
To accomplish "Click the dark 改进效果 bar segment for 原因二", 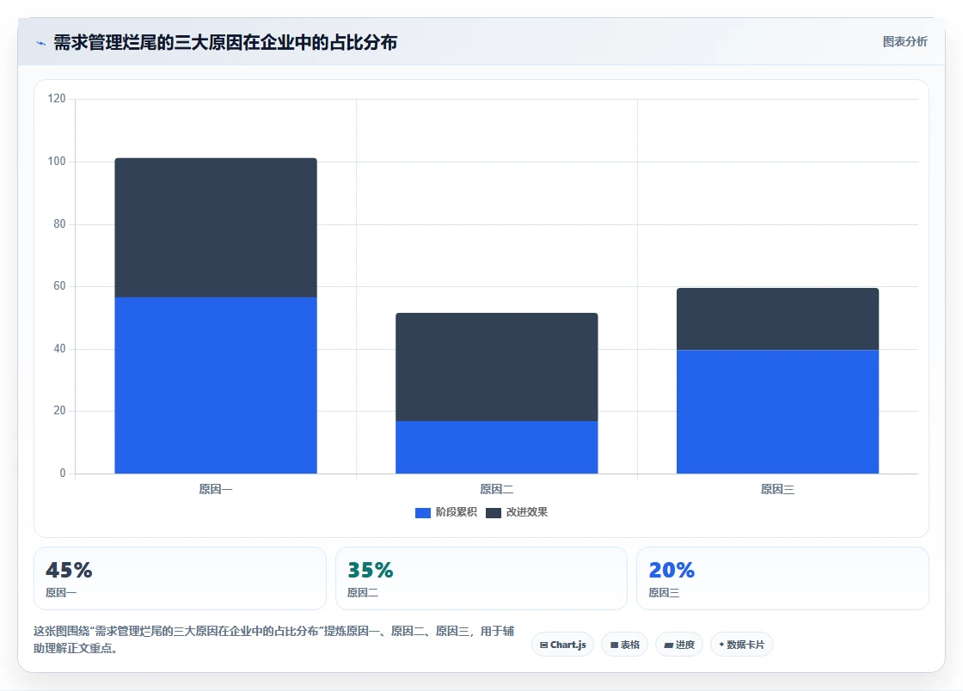I will 496,367.
